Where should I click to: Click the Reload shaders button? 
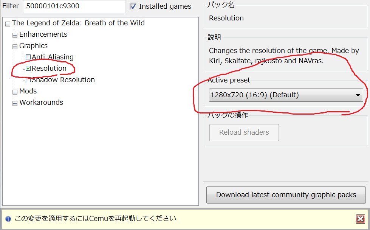[x=244, y=132]
